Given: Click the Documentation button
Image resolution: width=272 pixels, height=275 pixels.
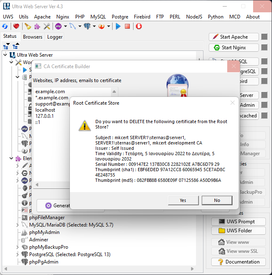Looking at the screenshot, I should pos(238,262).
